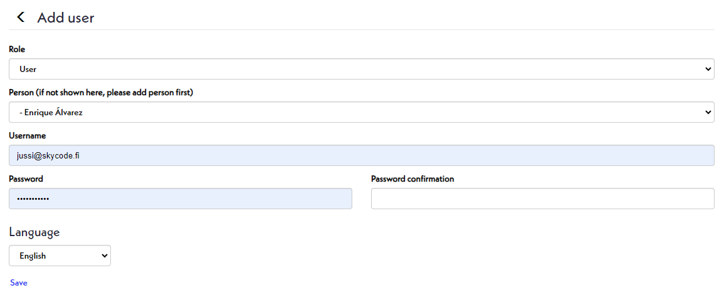Focus the Username field with jussi@skycode.fi
This screenshot has width=724, height=295.
tap(361, 156)
